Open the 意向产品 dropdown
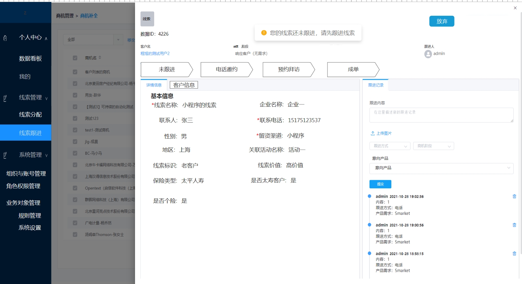Viewport: 522px width, 284px height. click(441, 168)
